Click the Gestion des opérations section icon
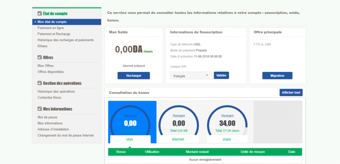 [x=39, y=83]
